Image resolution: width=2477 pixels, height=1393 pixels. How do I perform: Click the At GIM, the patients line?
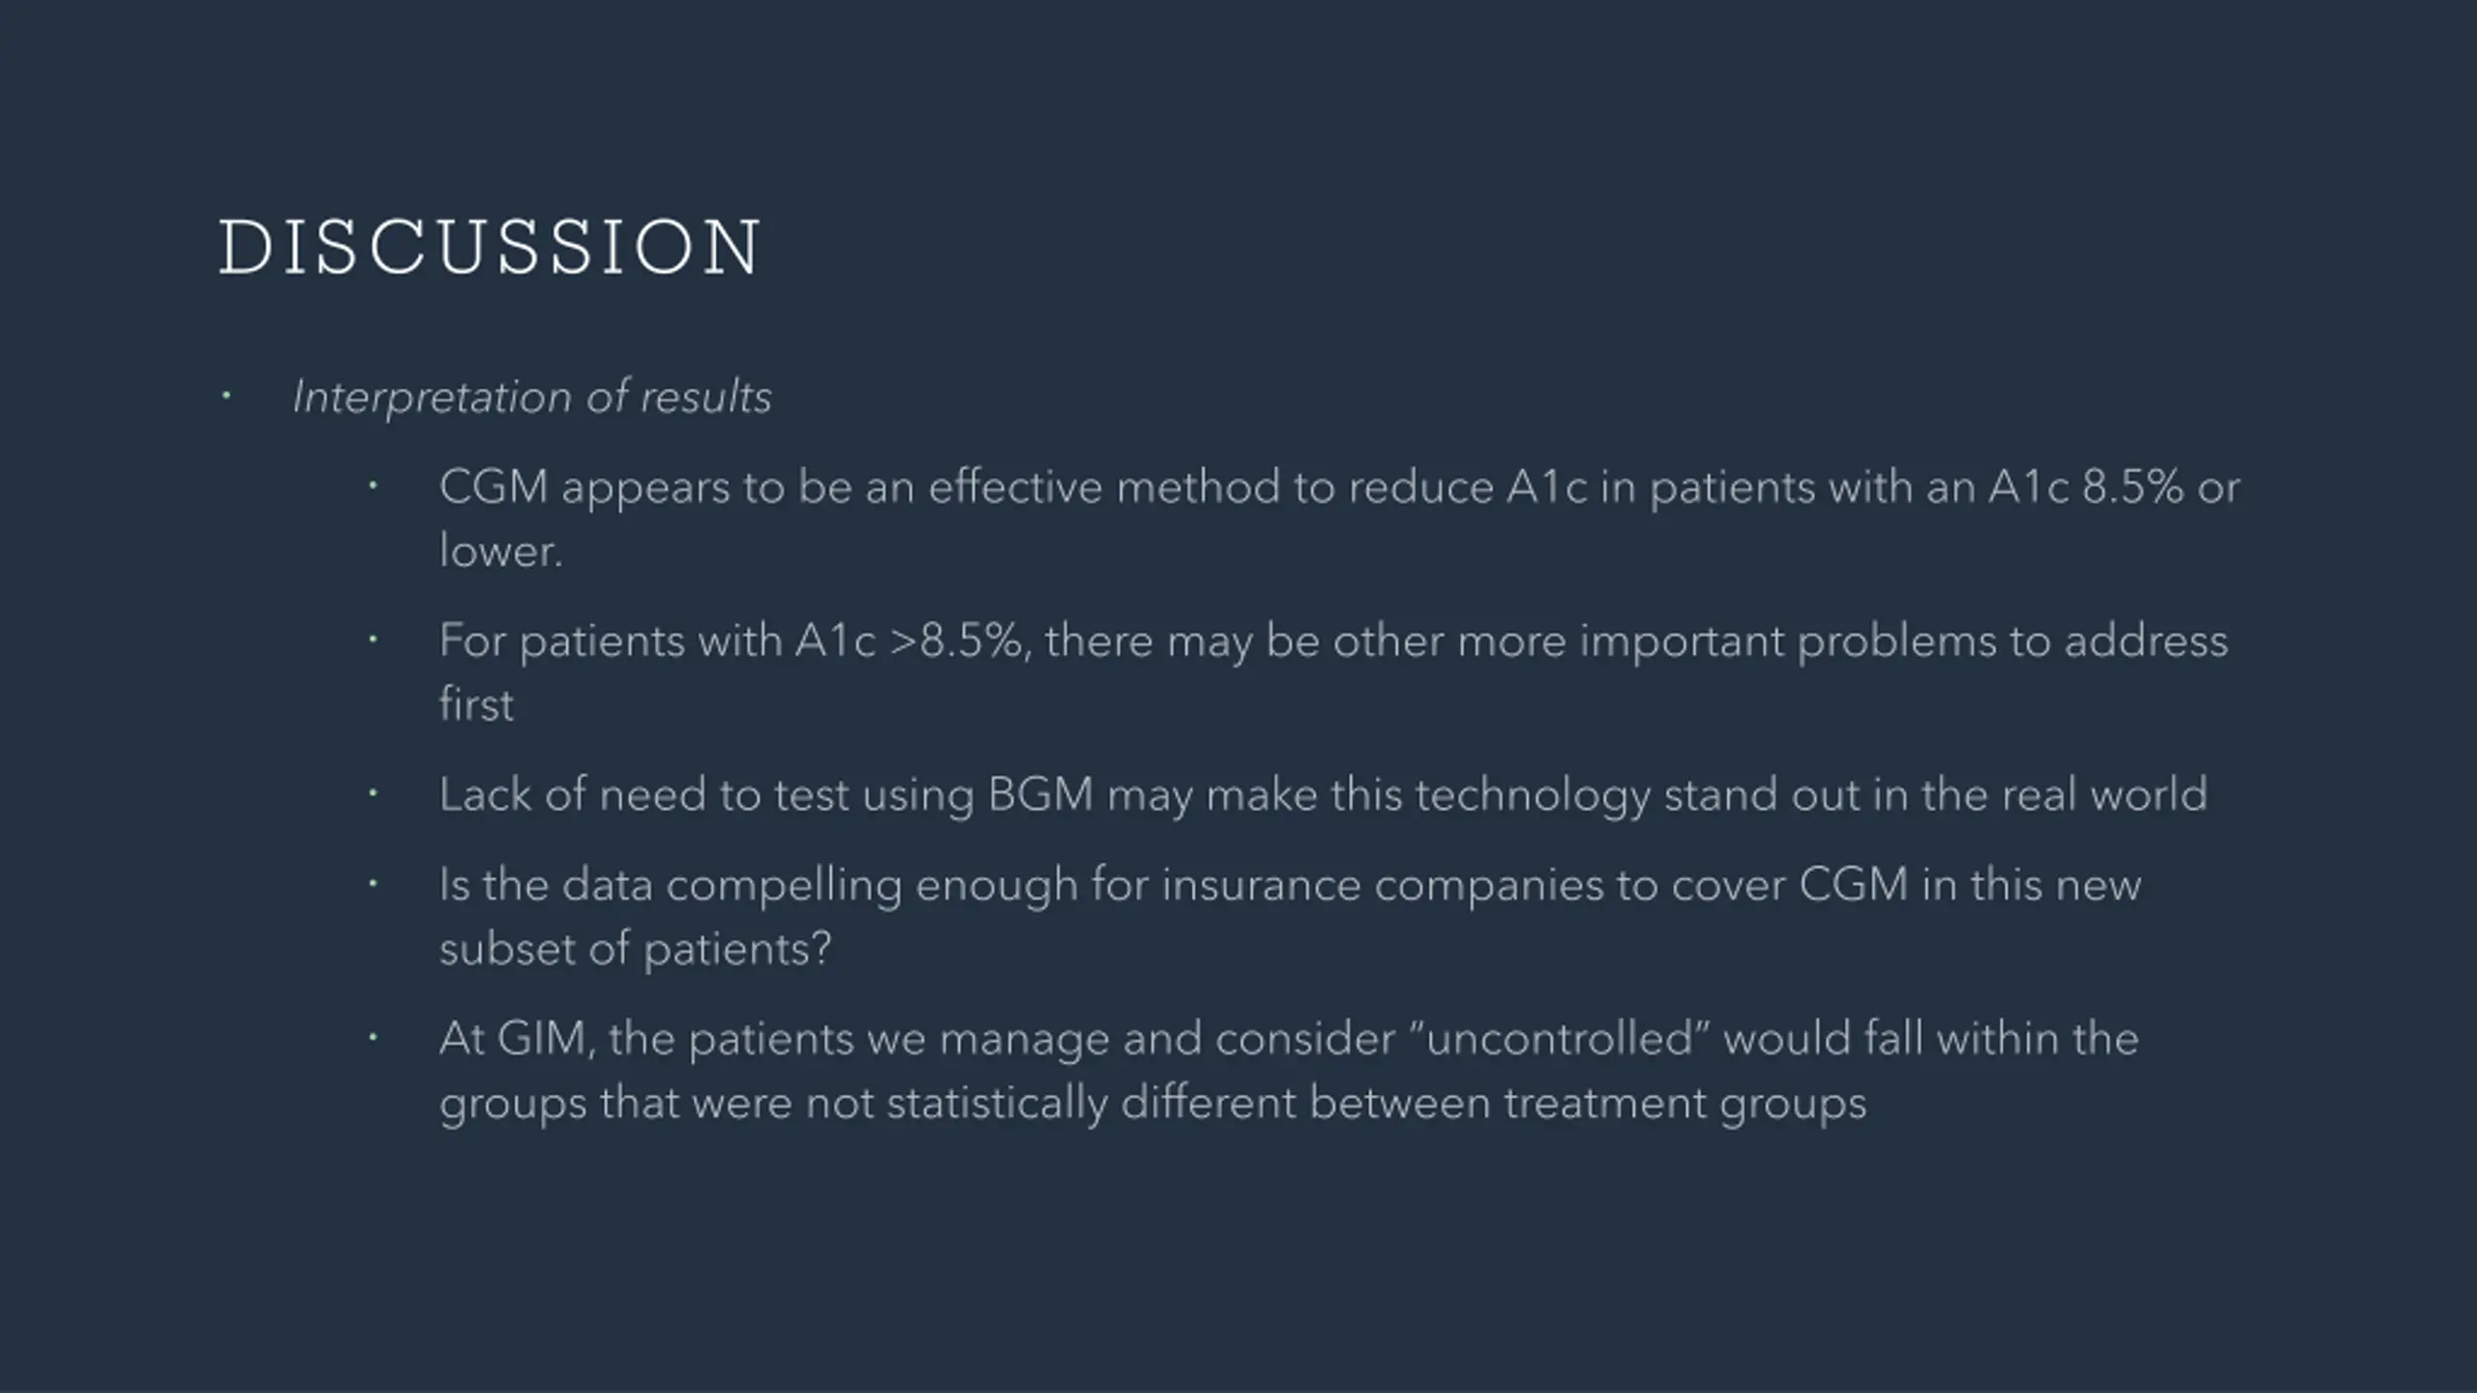click(1289, 1039)
